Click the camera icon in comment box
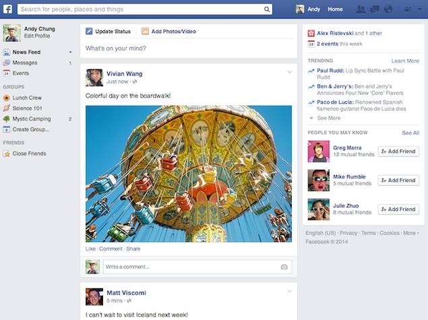The image size is (428, 320). click(x=284, y=267)
